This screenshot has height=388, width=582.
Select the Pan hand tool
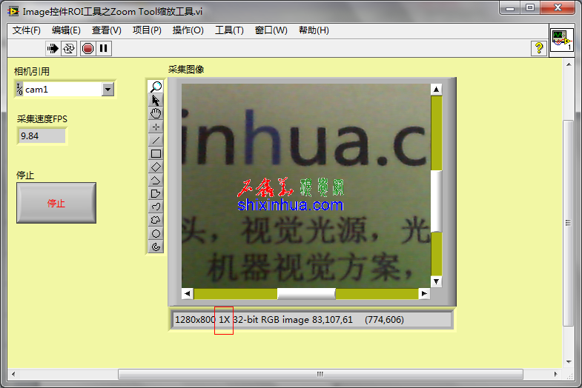pyautogui.click(x=156, y=113)
